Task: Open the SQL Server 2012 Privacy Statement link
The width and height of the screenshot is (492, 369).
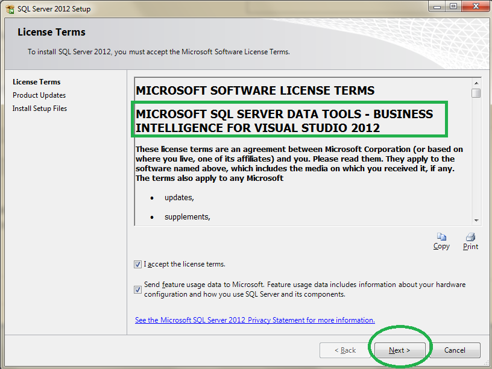Action: (254, 320)
